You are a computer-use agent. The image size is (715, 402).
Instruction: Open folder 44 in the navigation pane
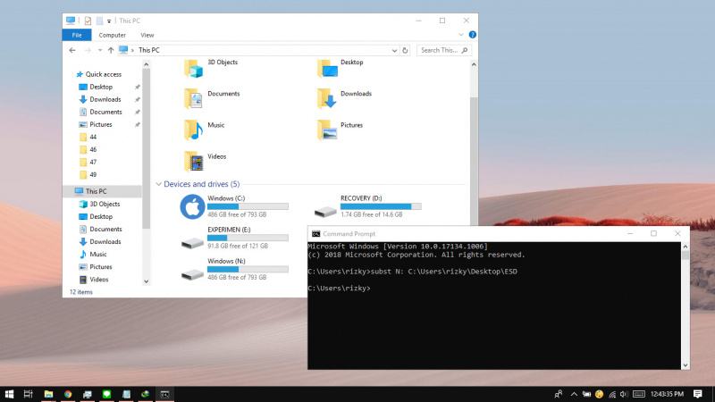(x=93, y=138)
